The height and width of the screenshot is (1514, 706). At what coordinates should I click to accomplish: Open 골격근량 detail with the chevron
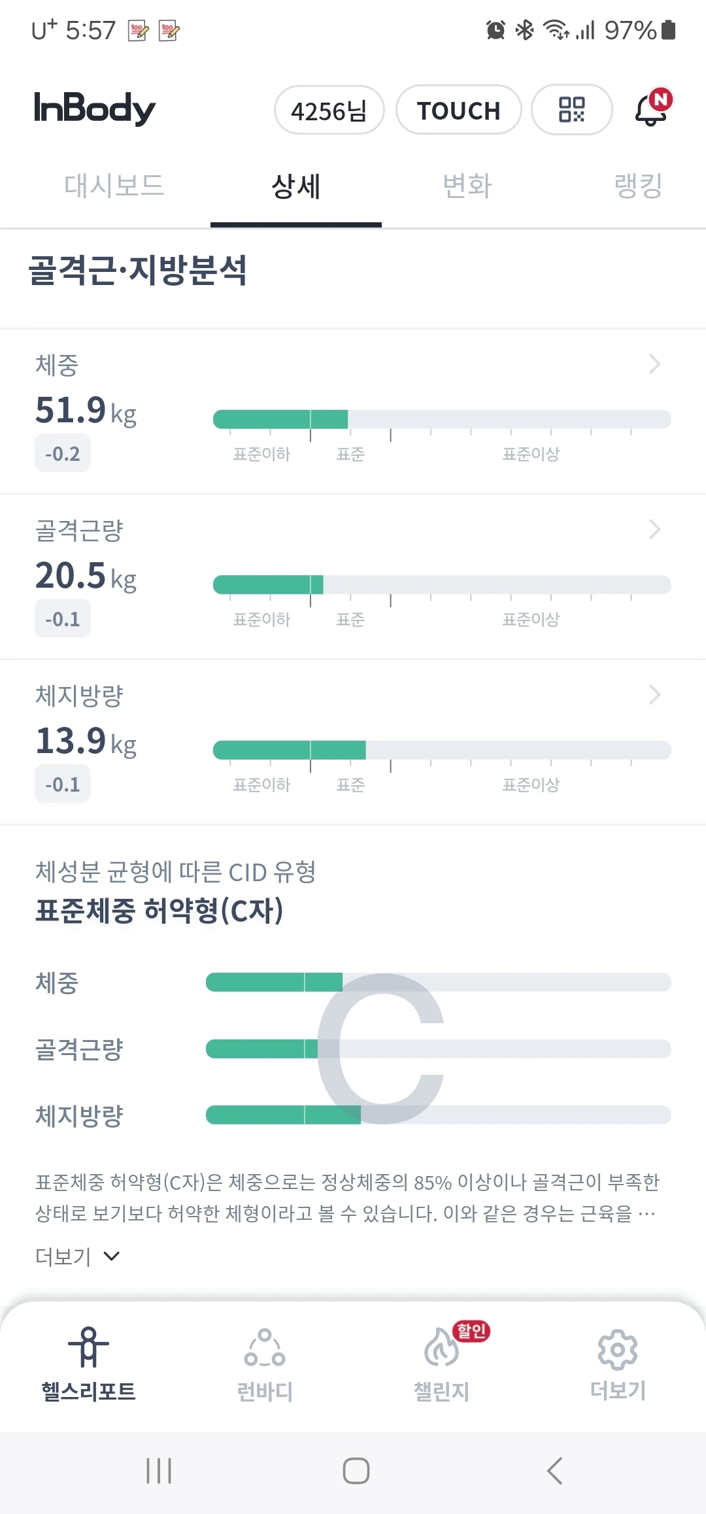[x=654, y=530]
